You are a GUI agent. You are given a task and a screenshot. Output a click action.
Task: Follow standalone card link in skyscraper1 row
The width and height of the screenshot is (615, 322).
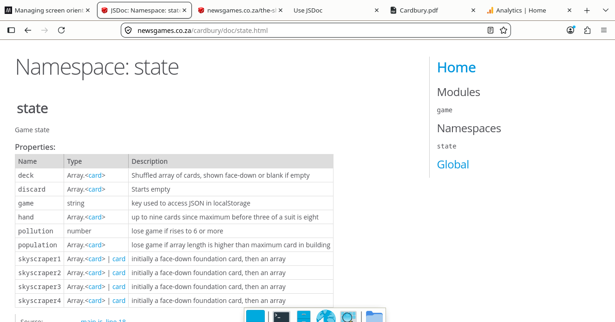click(x=119, y=259)
